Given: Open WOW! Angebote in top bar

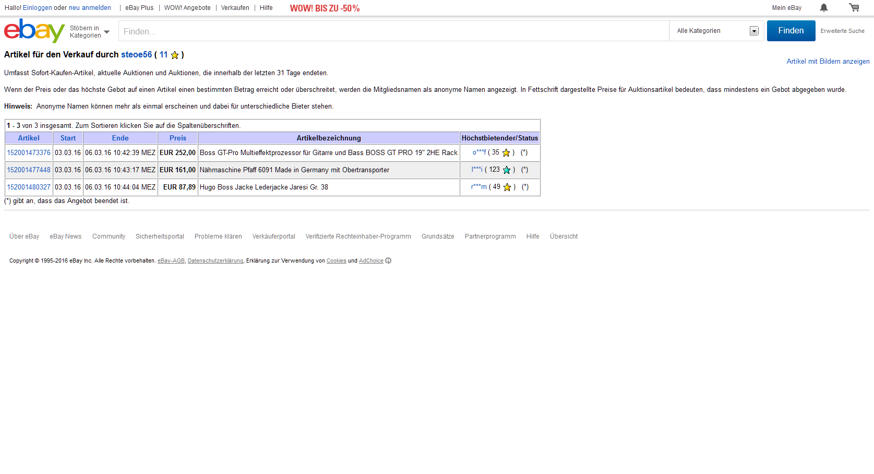Looking at the screenshot, I should pos(187,8).
